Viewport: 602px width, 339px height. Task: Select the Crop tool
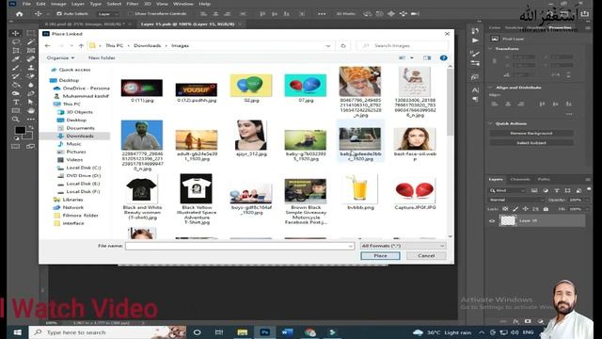click(16, 50)
